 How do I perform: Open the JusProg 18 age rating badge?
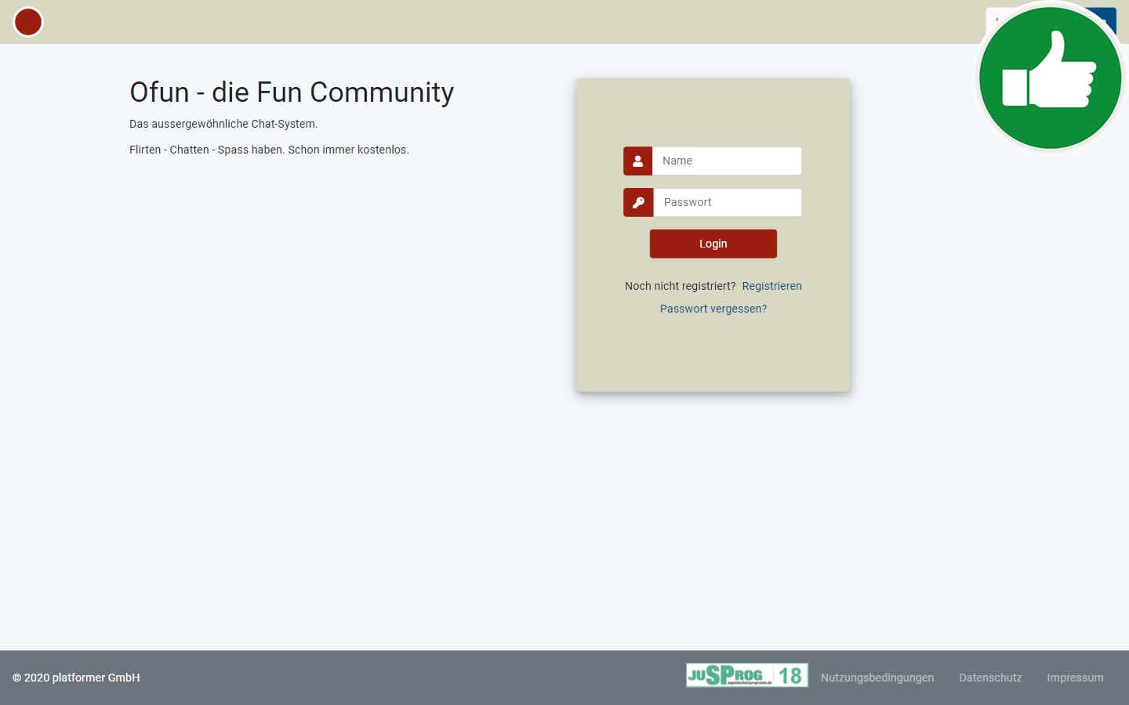pos(746,675)
